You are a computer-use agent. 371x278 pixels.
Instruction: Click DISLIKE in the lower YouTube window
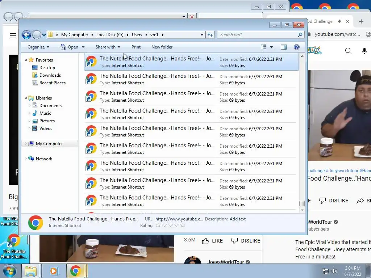(246, 241)
